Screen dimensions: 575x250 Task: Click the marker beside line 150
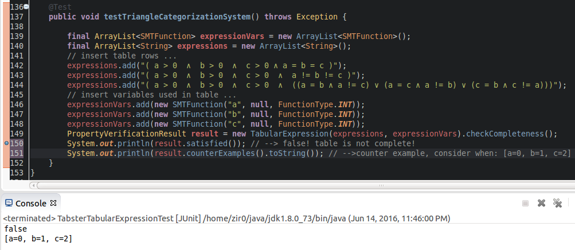[x=6, y=143]
